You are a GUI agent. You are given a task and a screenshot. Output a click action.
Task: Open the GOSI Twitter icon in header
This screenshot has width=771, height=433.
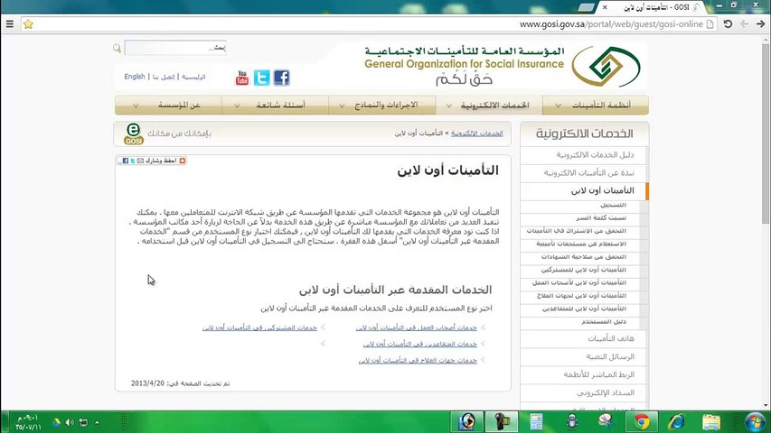point(261,78)
